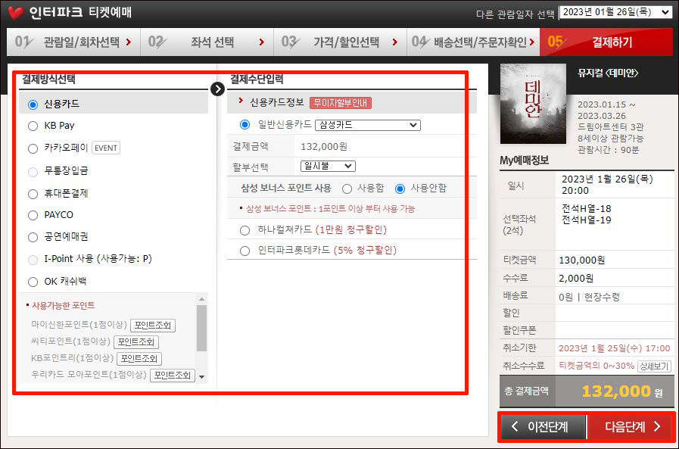Go to step 03 가격/할인선택 tab
The height and width of the screenshot is (449, 679).
[x=340, y=42]
